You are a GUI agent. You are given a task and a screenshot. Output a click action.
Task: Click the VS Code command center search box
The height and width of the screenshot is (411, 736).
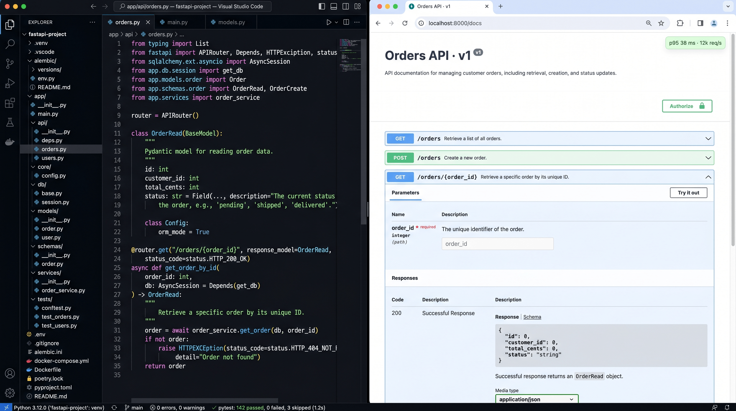[192, 6]
